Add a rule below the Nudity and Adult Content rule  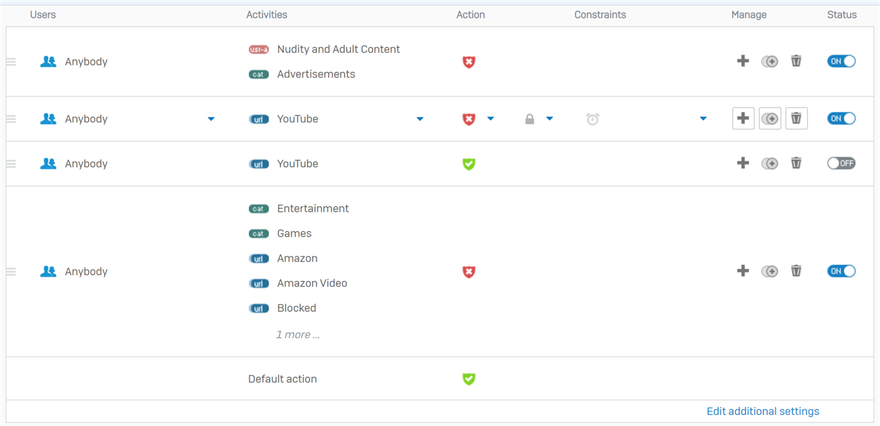point(743,61)
